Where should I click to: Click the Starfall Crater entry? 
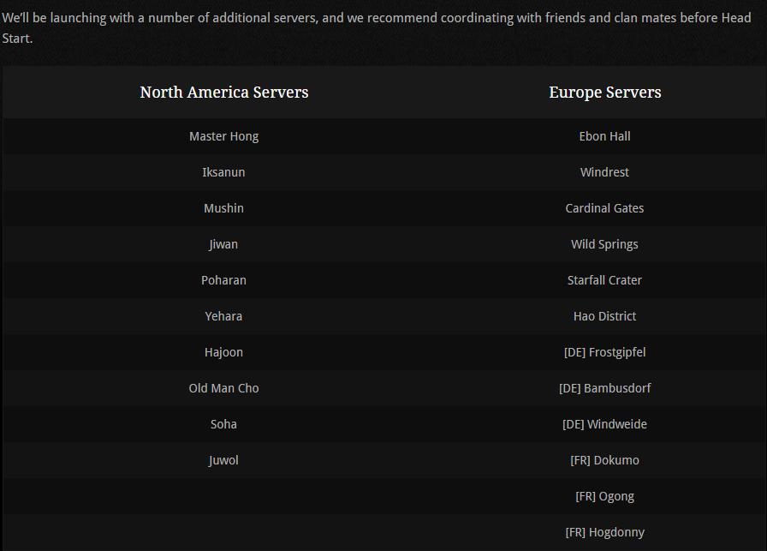click(x=604, y=280)
